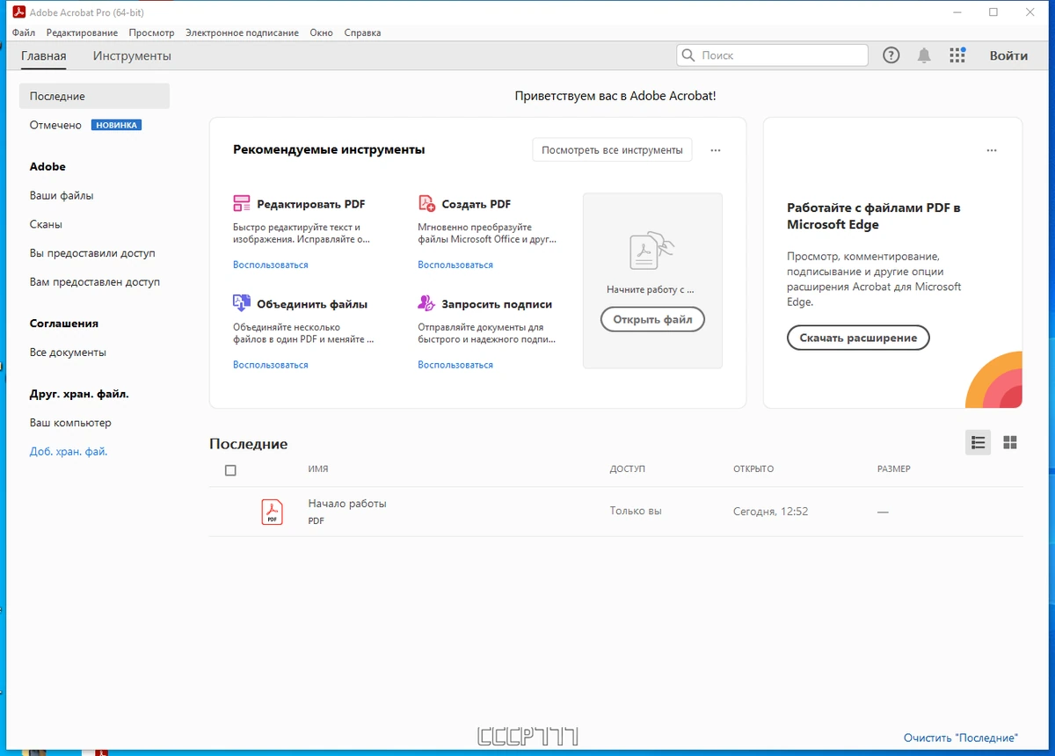Screen dimensions: 1055x756
Task: Open the more options for Рекомендуемые инструменты
Action: pos(716,150)
